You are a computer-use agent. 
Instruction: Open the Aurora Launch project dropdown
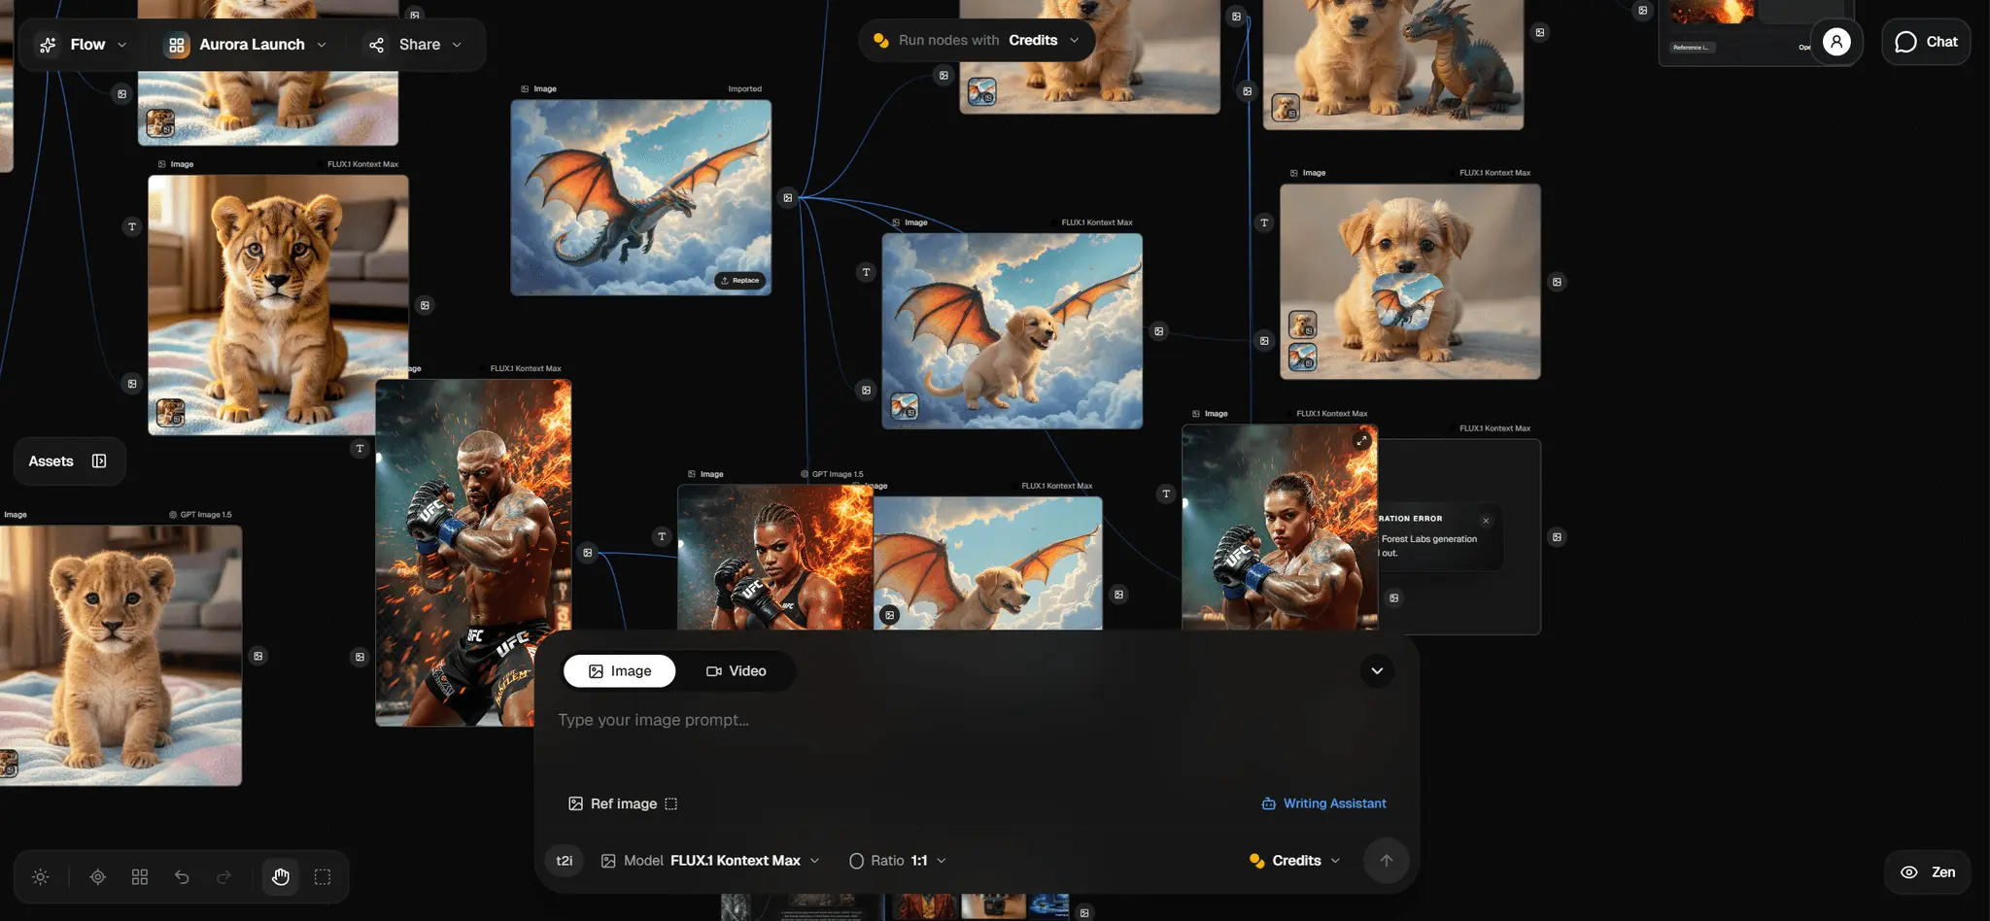(x=246, y=45)
